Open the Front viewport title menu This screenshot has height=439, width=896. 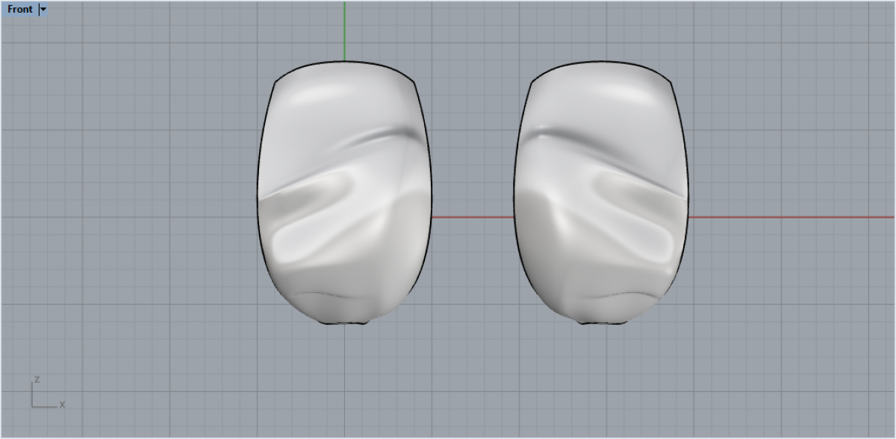click(x=20, y=10)
